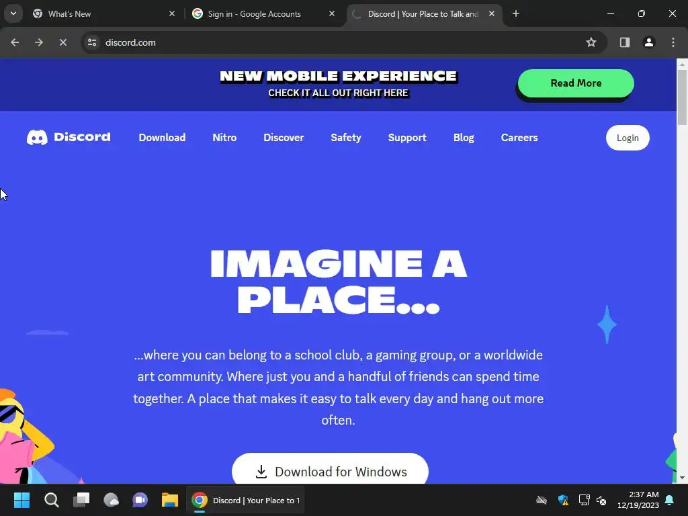This screenshot has height=516, width=688.
Task: Open a new tab with plus button
Action: pos(516,13)
